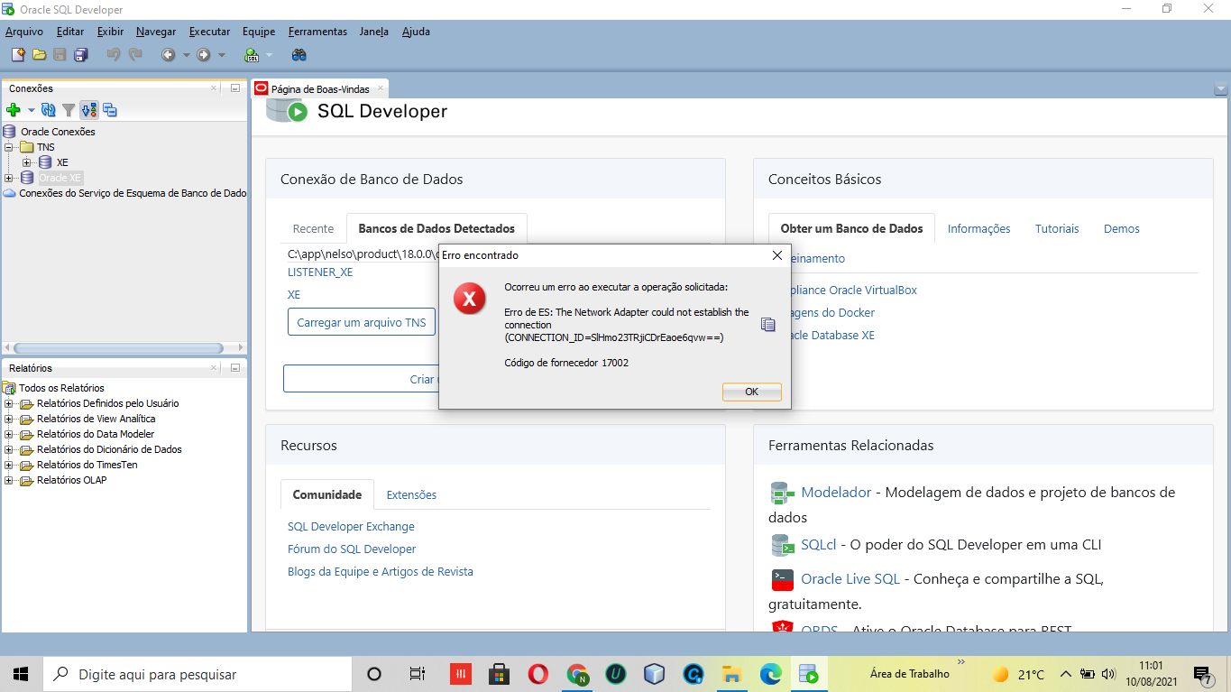Image resolution: width=1231 pixels, height=692 pixels.
Task: Open Opera browser from taskbar
Action: [538, 674]
